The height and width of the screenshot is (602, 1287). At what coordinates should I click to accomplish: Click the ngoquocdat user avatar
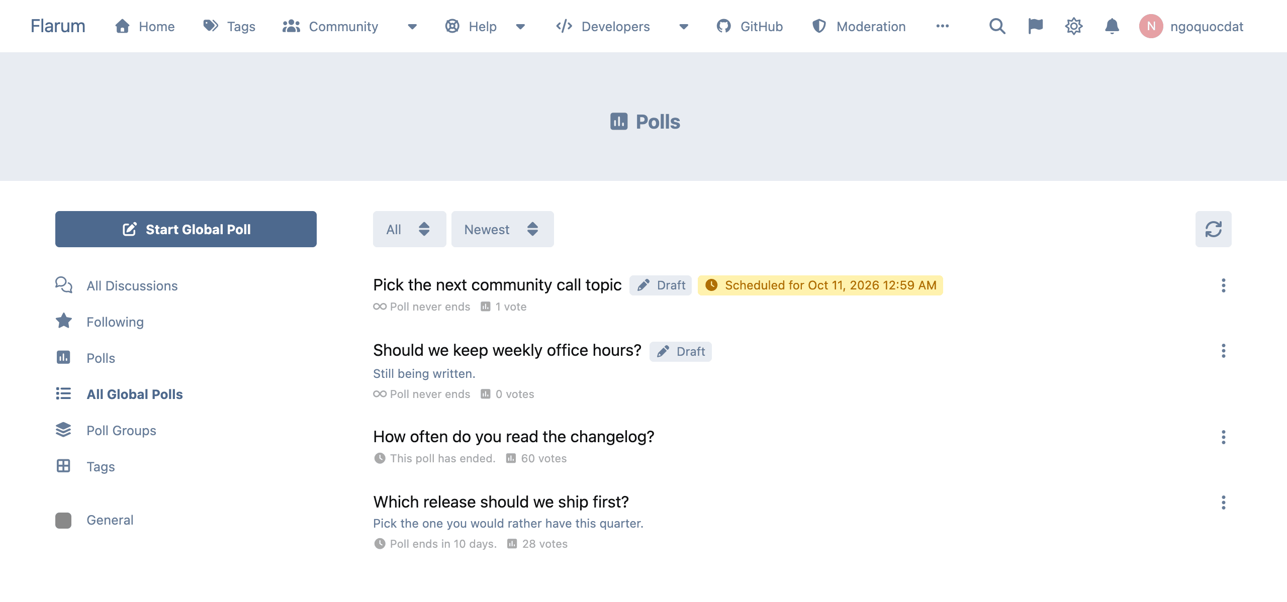click(x=1151, y=26)
